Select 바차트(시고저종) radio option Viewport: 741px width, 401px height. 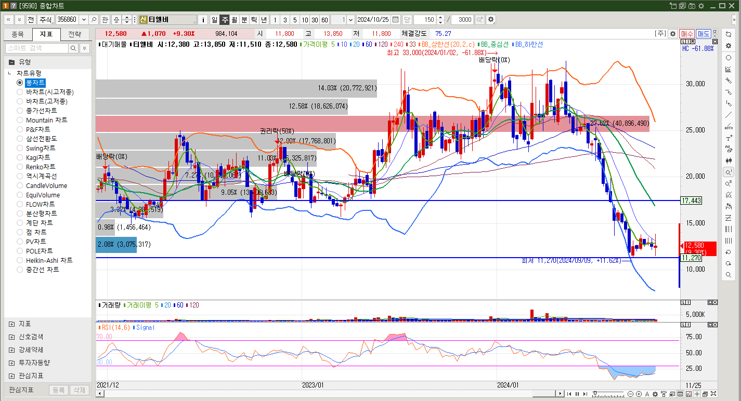20,92
